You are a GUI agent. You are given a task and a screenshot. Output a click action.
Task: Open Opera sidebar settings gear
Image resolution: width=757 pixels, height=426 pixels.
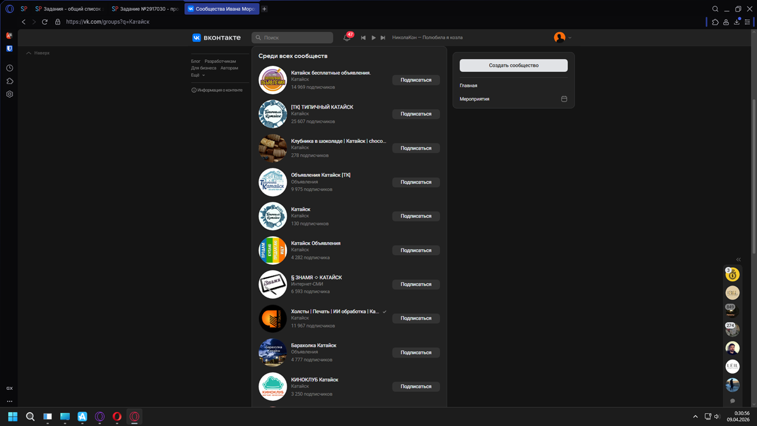click(x=10, y=94)
